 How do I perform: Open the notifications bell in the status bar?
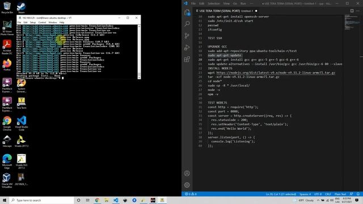358,194
